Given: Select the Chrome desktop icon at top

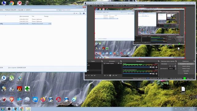Looking at the screenshot, I should point(12,3).
